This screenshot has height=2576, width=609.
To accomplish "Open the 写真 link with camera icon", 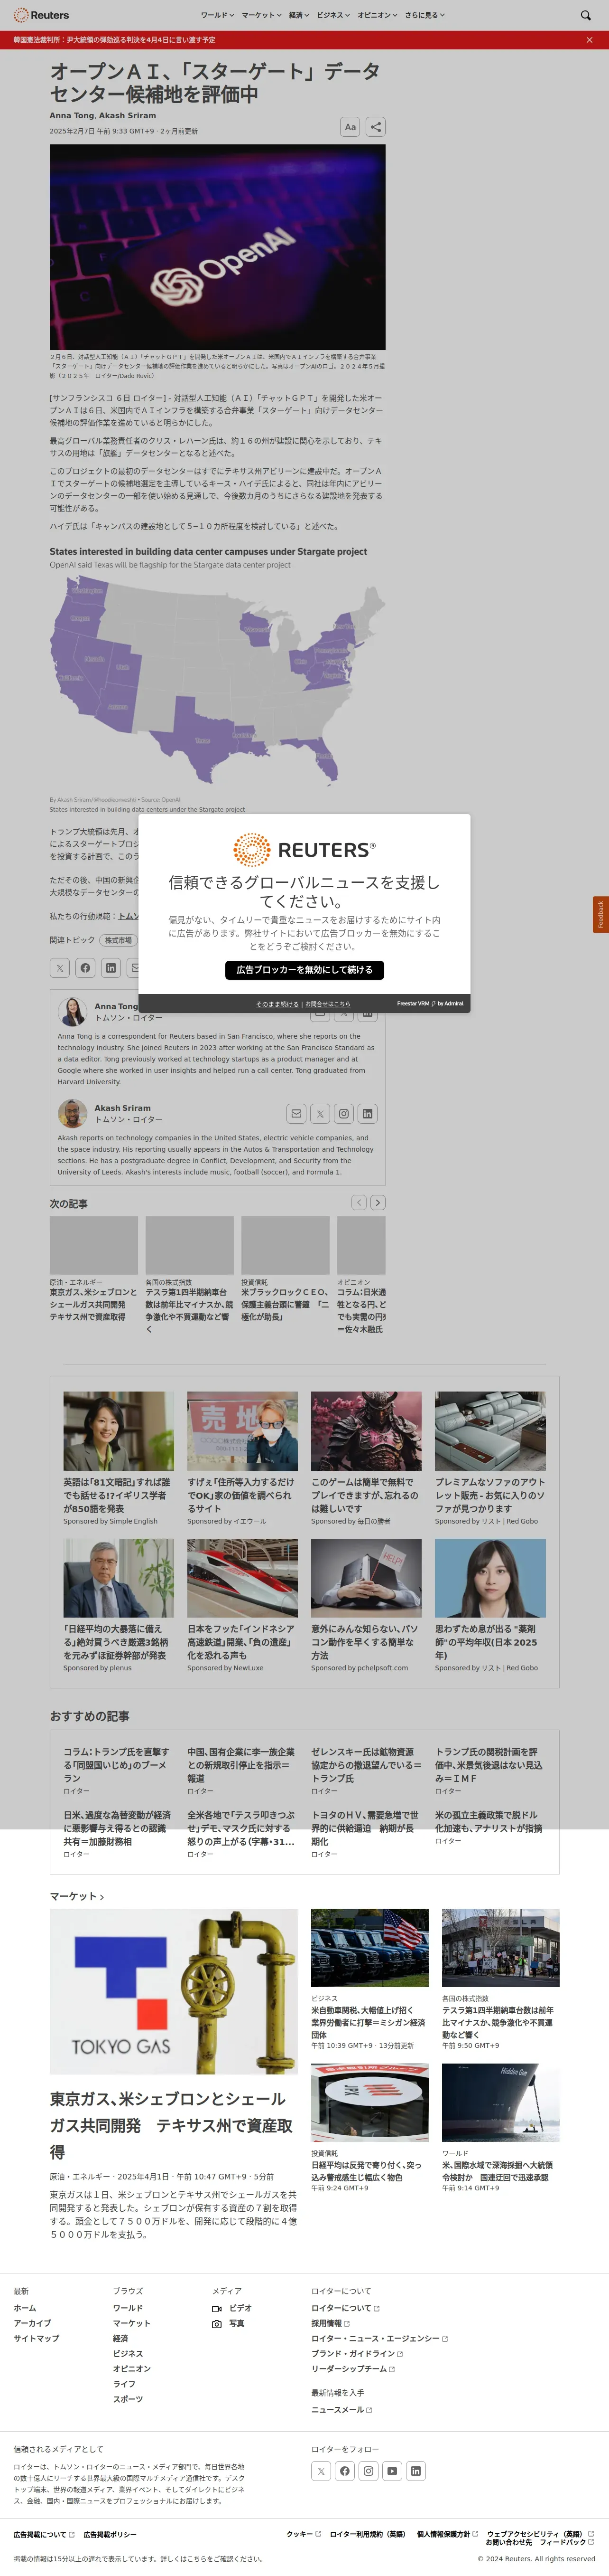I will 228,2323.
